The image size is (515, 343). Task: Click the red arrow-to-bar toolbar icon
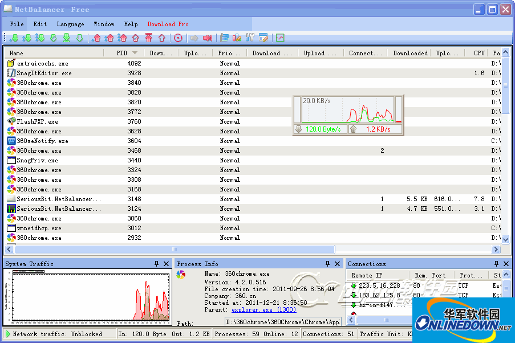point(208,38)
